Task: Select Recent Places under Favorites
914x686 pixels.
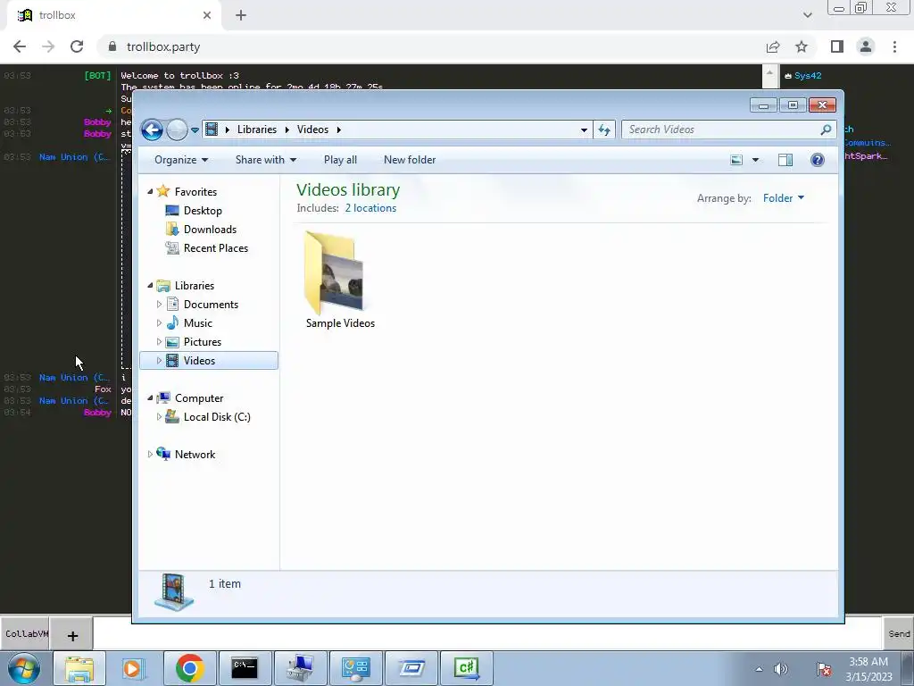Action: pos(216,248)
